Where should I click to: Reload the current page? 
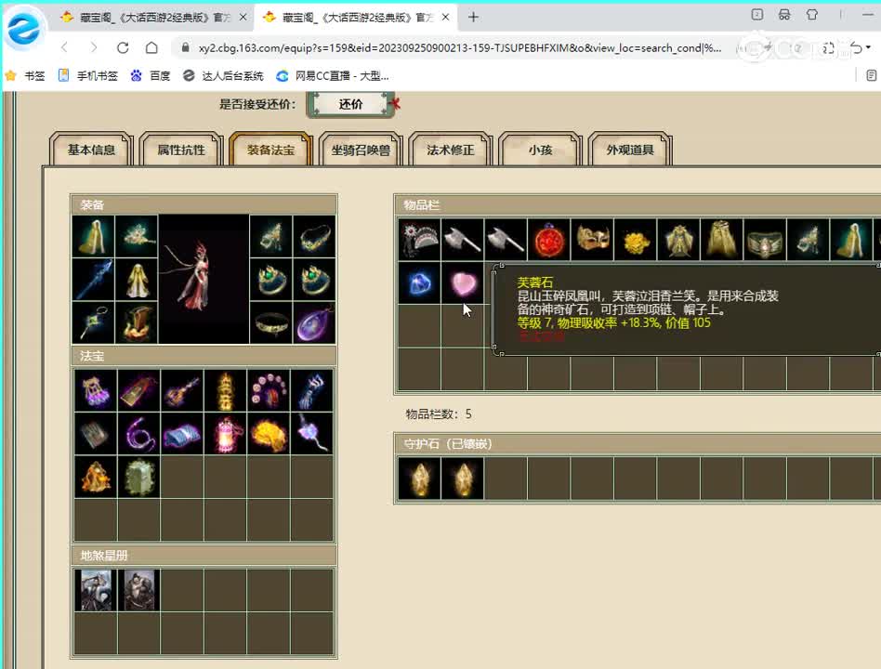pos(123,47)
